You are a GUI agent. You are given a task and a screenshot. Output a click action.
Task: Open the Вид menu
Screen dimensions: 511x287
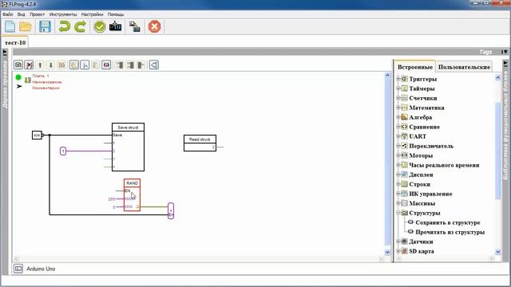[x=22, y=14]
